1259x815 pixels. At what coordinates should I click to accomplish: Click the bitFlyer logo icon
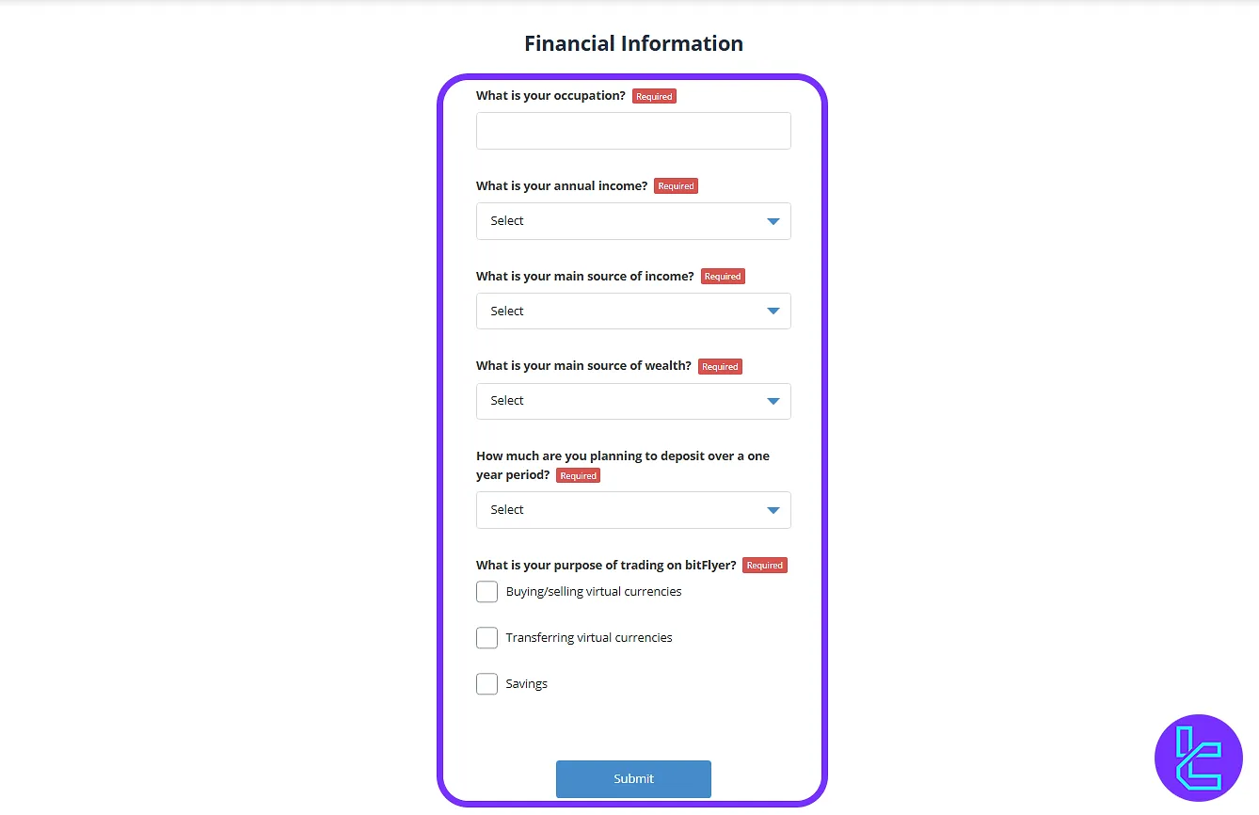[x=1198, y=758]
